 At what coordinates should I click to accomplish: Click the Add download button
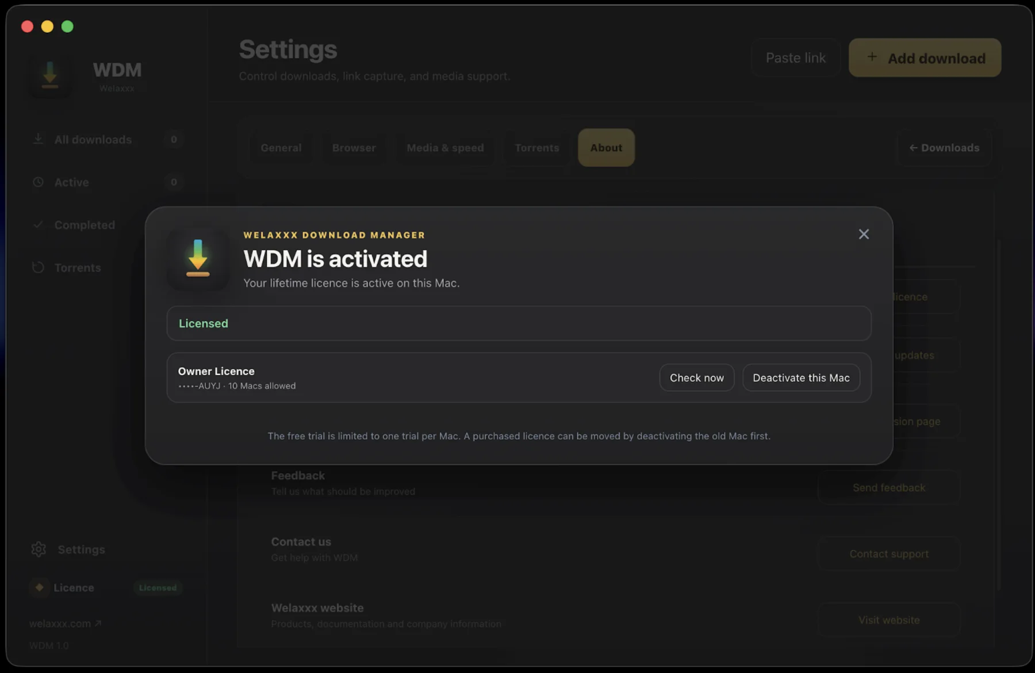point(925,58)
